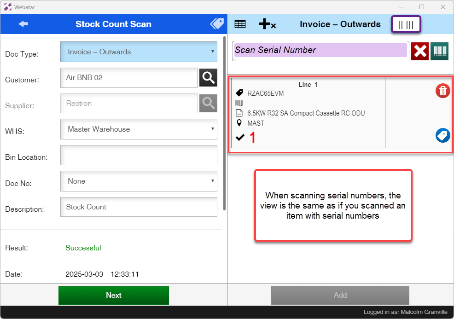
Task: Click the blue tag icon on Line 1
Action: pyautogui.click(x=442, y=135)
